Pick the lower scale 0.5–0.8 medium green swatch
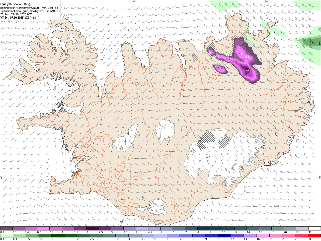Screen dimensions: 321x241 pyautogui.click(x=32, y=235)
